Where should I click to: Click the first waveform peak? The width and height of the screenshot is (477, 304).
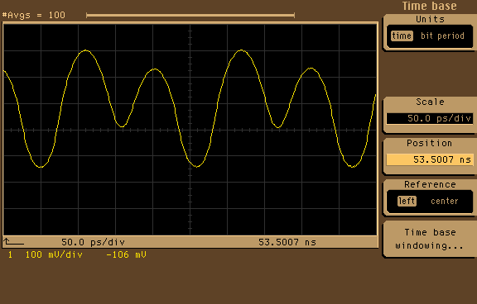click(x=86, y=50)
